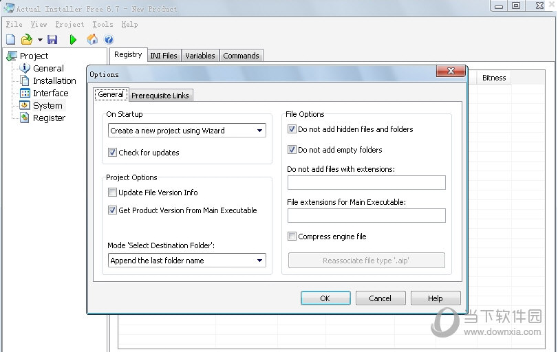558x352 pixels.
Task: Click the Bitness column header
Action: point(494,78)
